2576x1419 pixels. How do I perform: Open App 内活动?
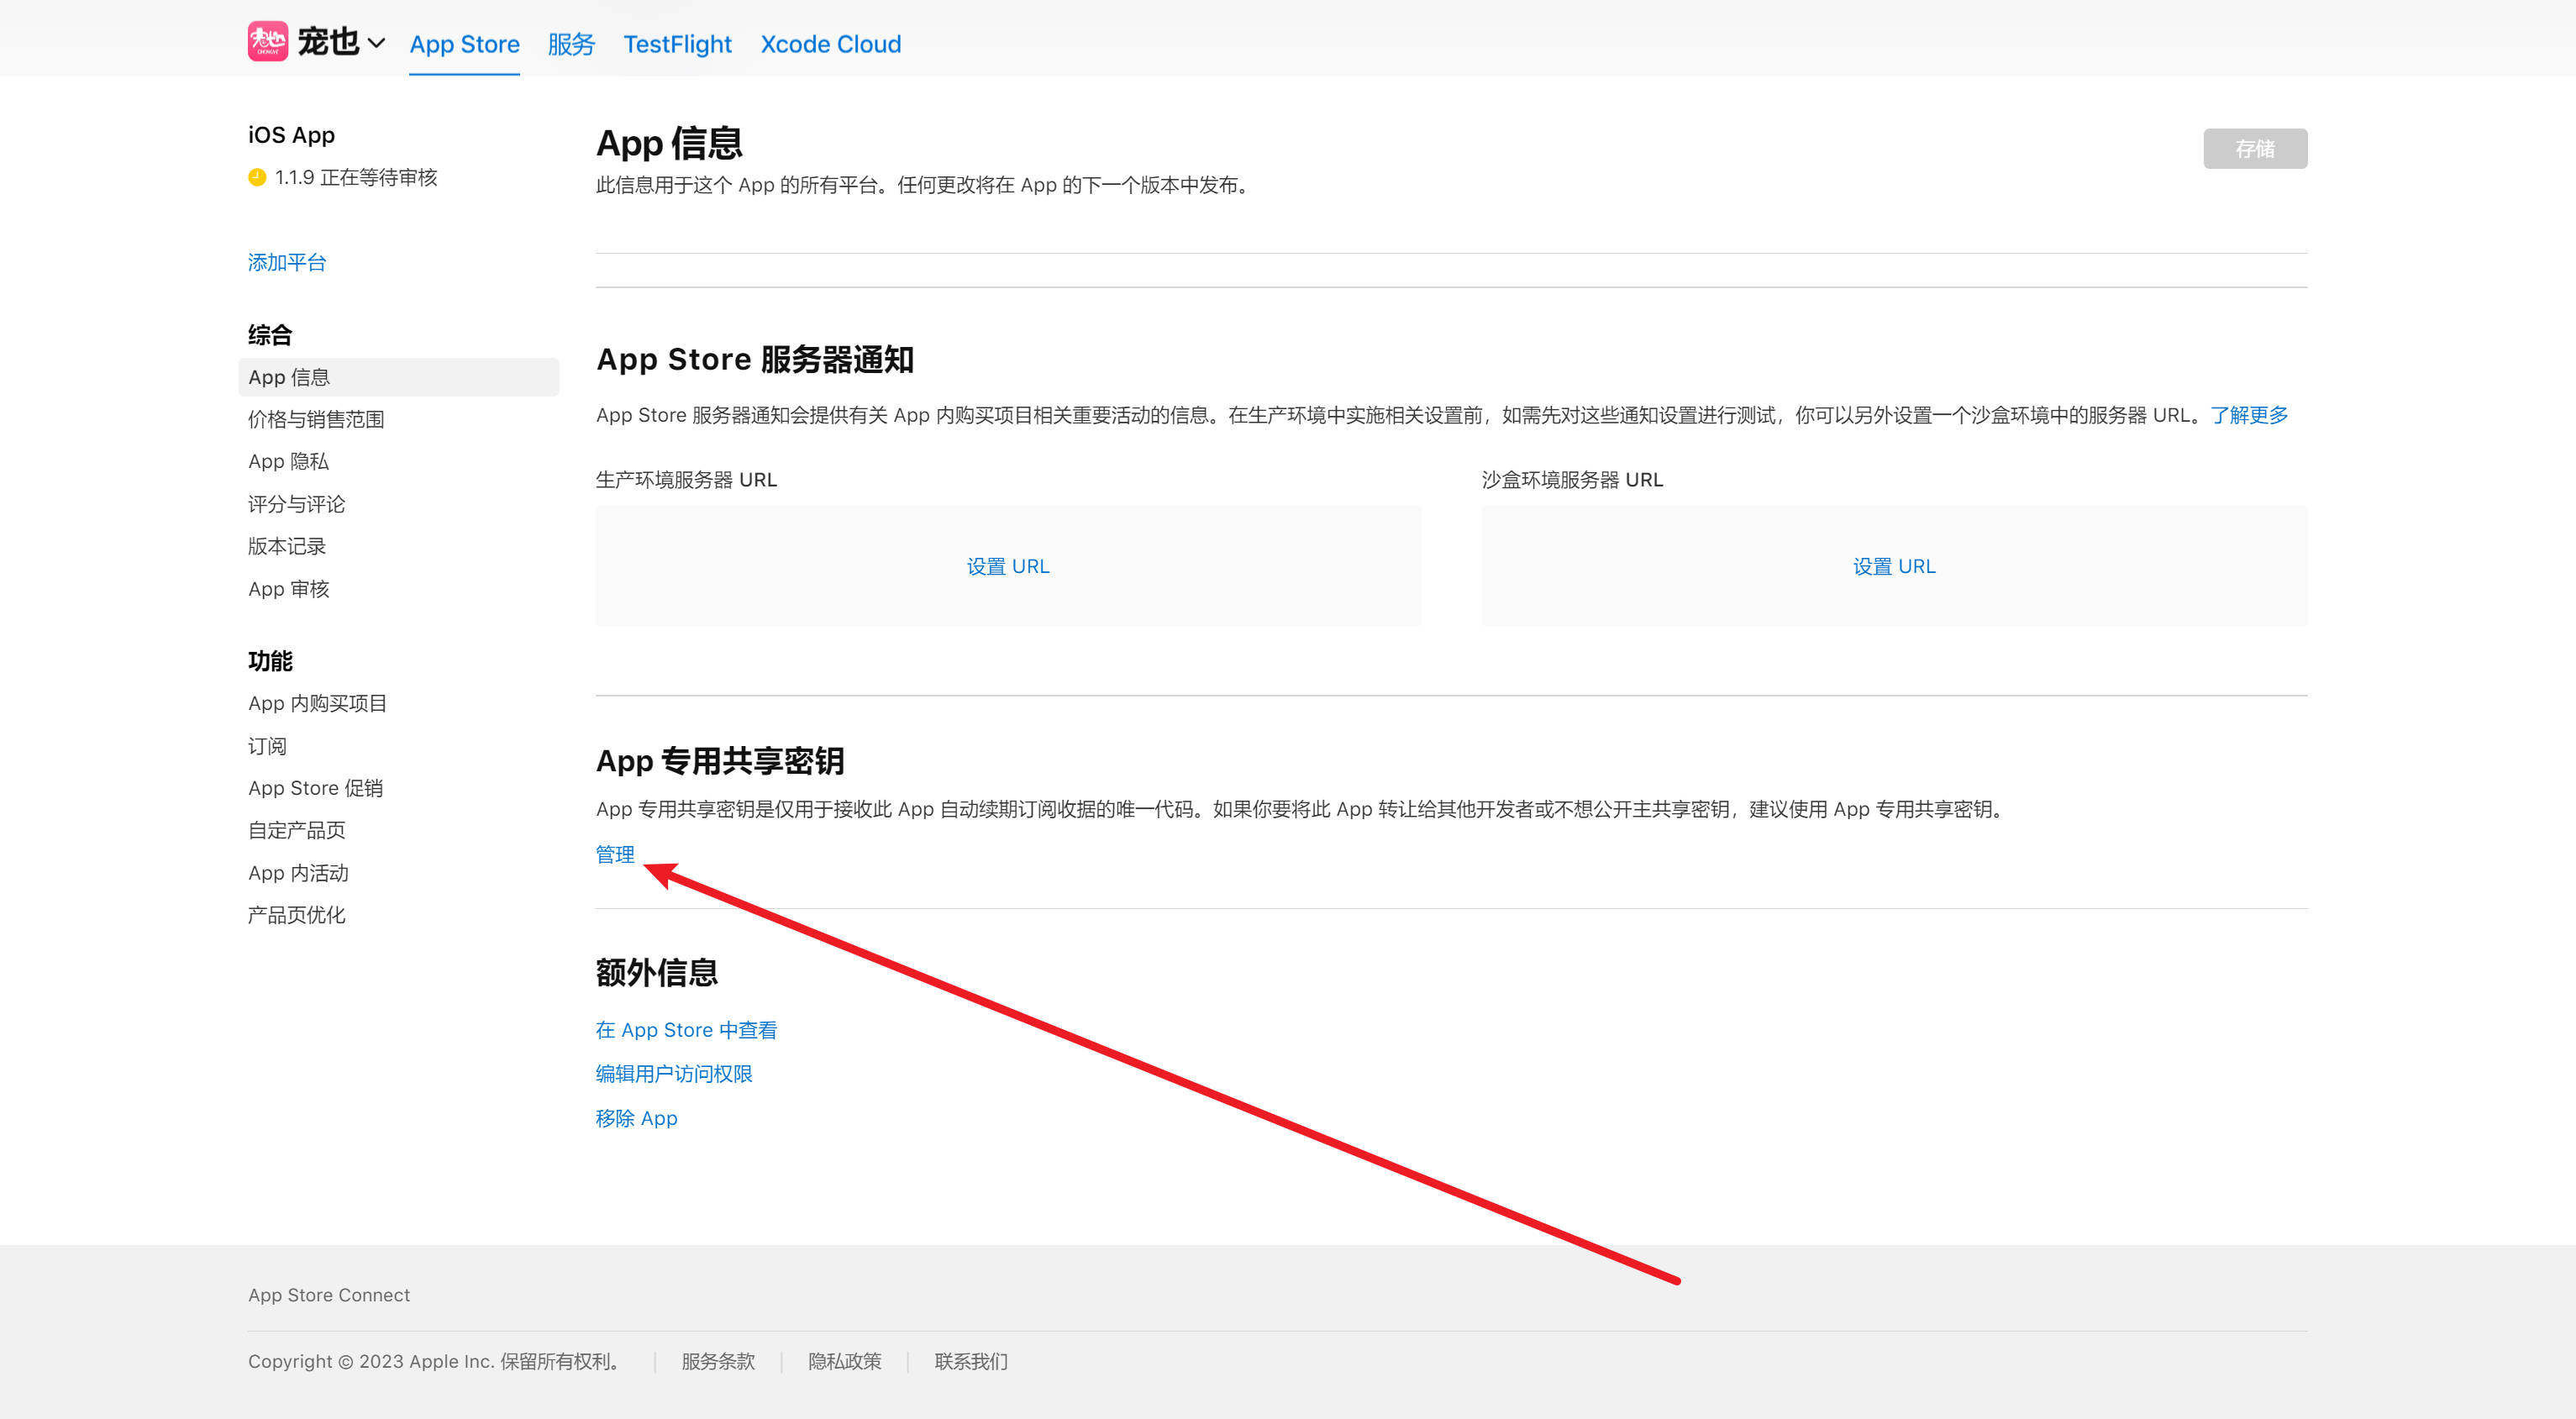pyautogui.click(x=298, y=873)
